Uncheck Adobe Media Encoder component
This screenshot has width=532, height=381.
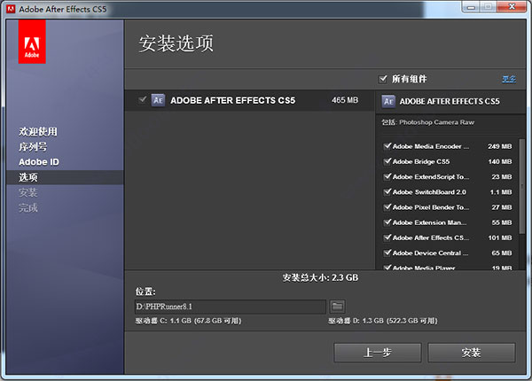(x=387, y=146)
